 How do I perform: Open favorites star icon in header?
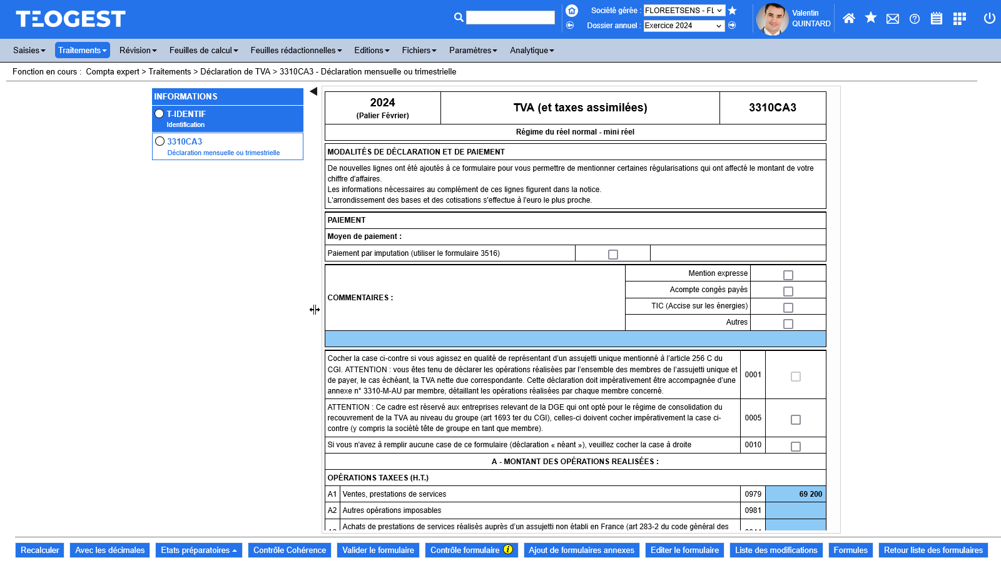pos(870,18)
